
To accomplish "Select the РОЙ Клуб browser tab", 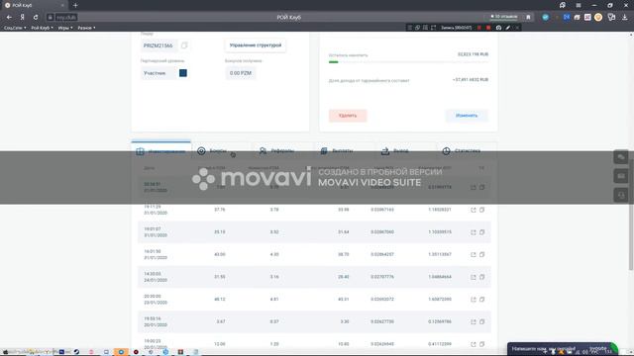I will point(35,5).
